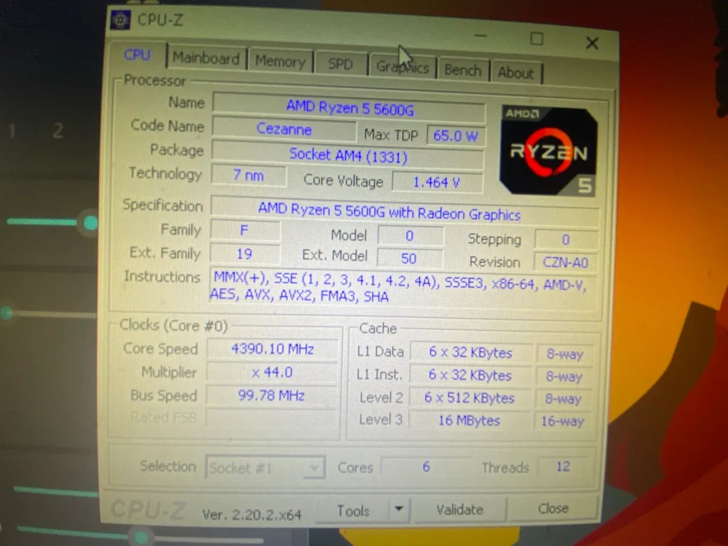Viewport: 728px width, 546px height.
Task: Click the Max TDP value 65.0 W
Action: pos(456,135)
